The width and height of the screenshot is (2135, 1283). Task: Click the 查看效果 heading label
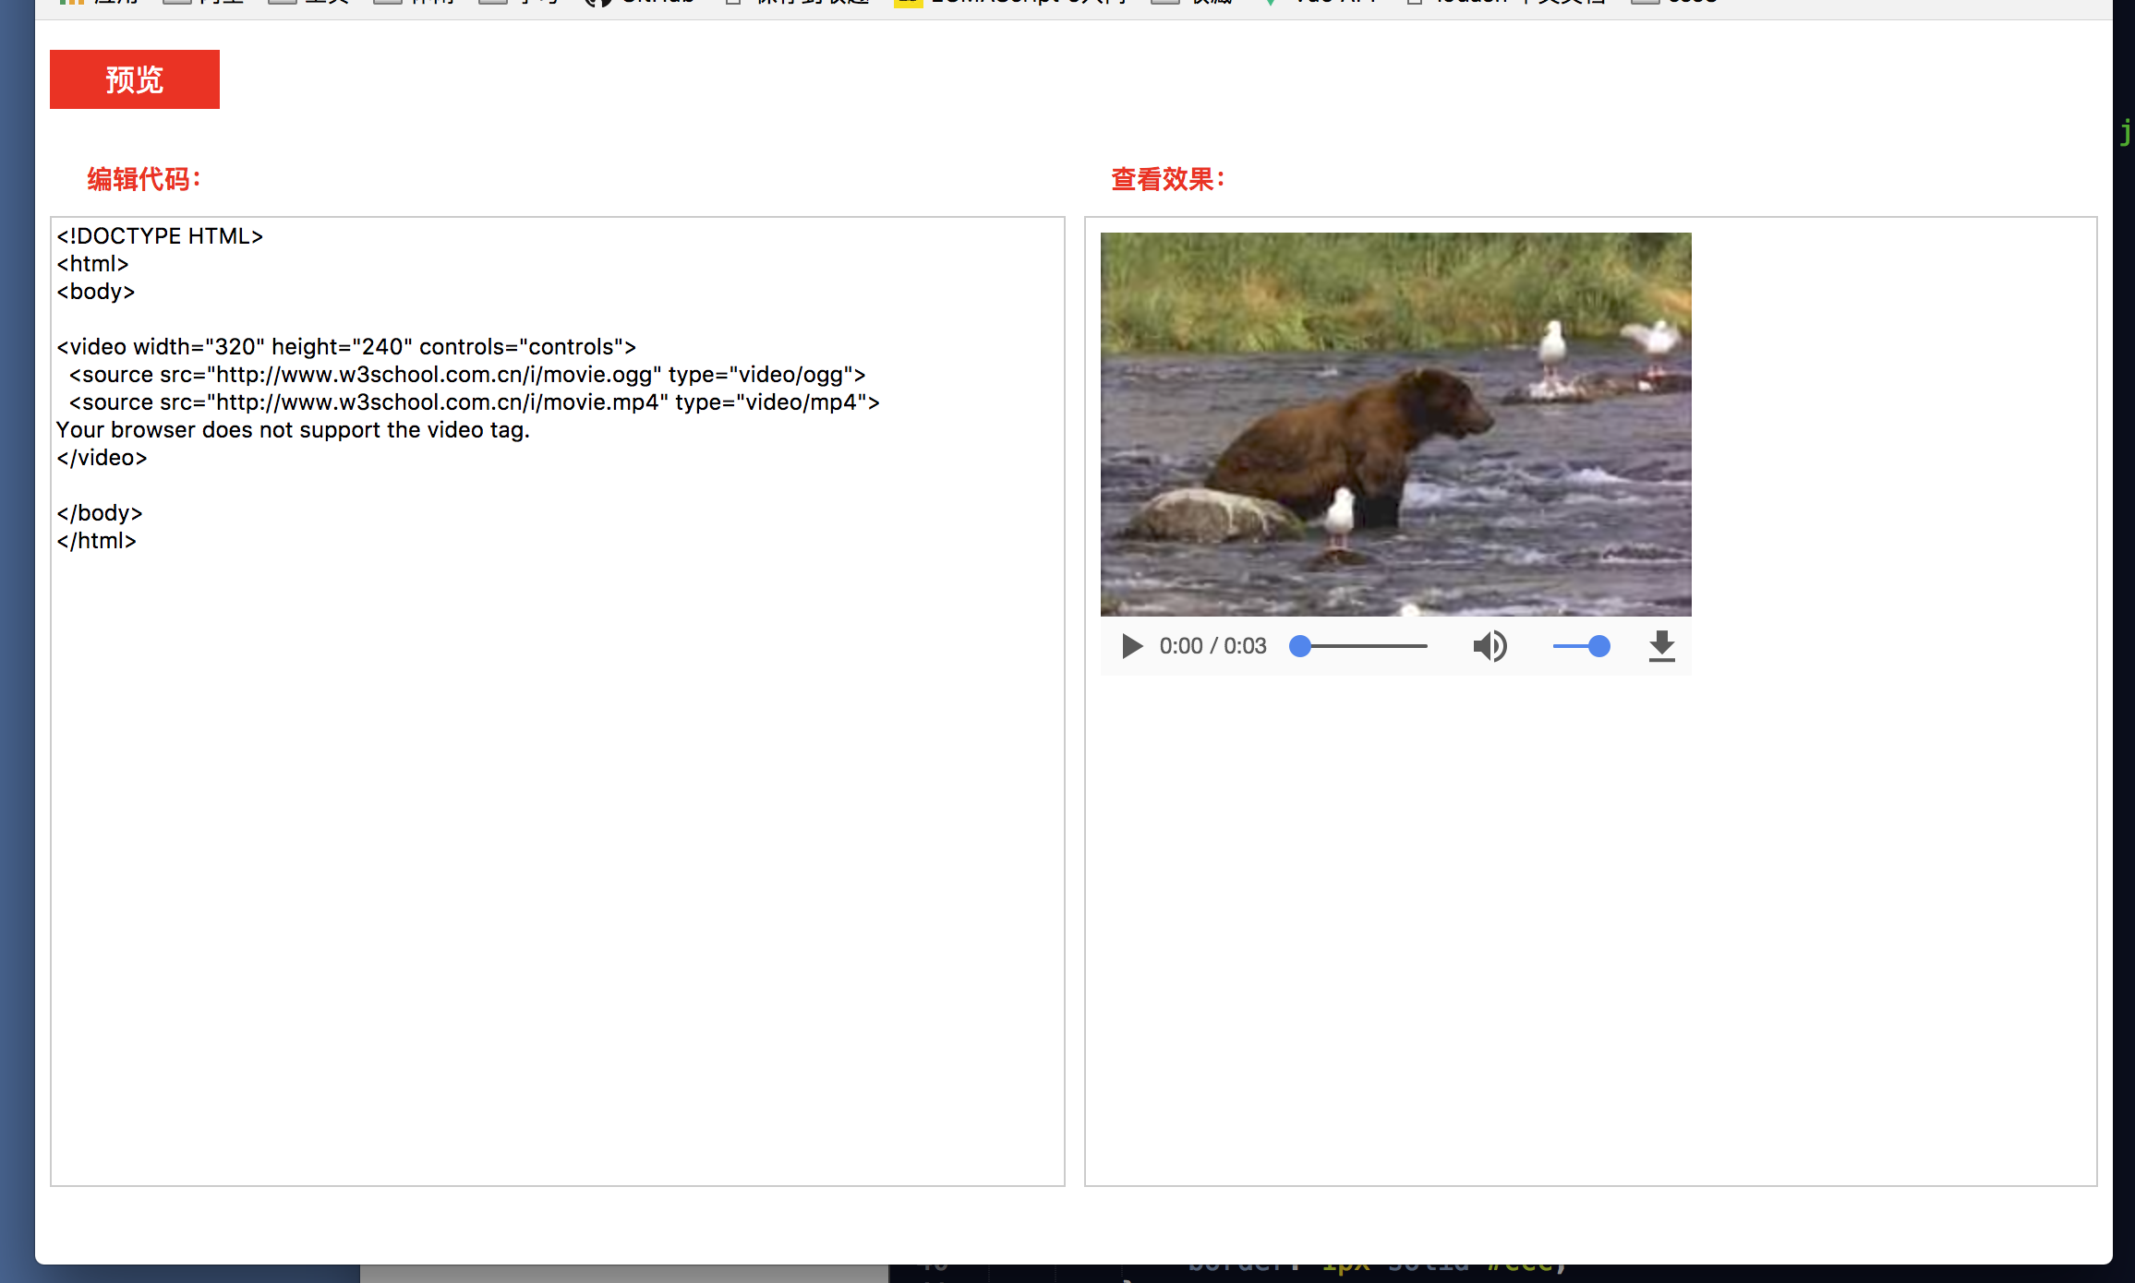[x=1167, y=179]
